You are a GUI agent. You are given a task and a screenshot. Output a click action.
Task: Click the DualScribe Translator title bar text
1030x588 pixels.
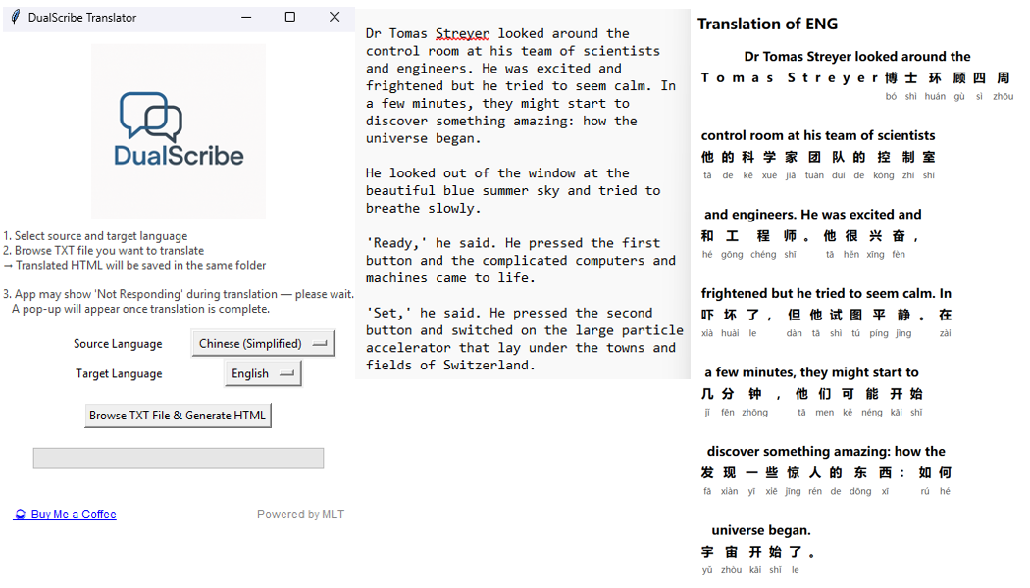[x=82, y=18]
